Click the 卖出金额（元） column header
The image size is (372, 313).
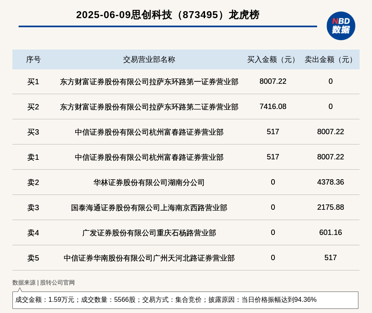click(x=330, y=59)
